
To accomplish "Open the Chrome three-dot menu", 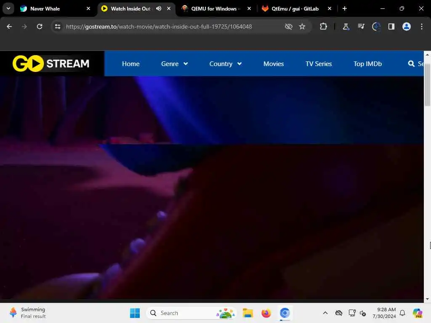I will click(422, 26).
